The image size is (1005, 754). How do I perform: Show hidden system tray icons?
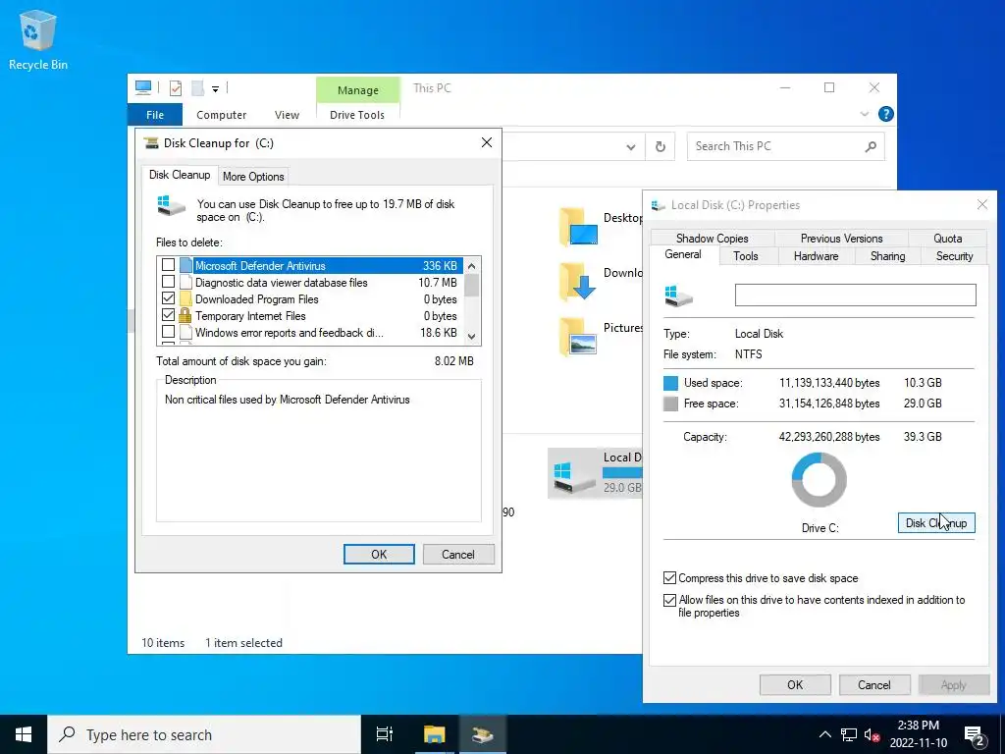pyautogui.click(x=824, y=734)
